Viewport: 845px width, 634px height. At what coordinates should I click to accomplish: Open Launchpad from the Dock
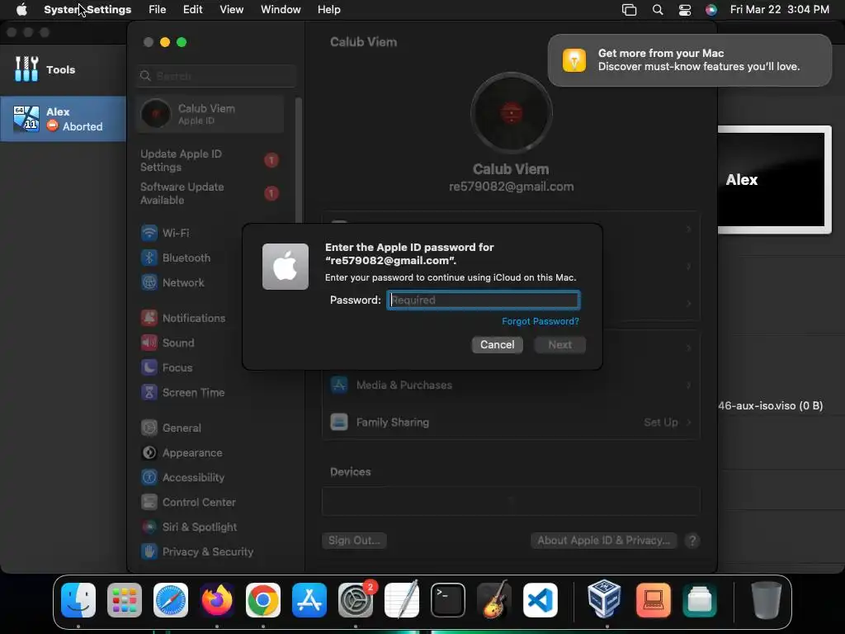click(125, 600)
